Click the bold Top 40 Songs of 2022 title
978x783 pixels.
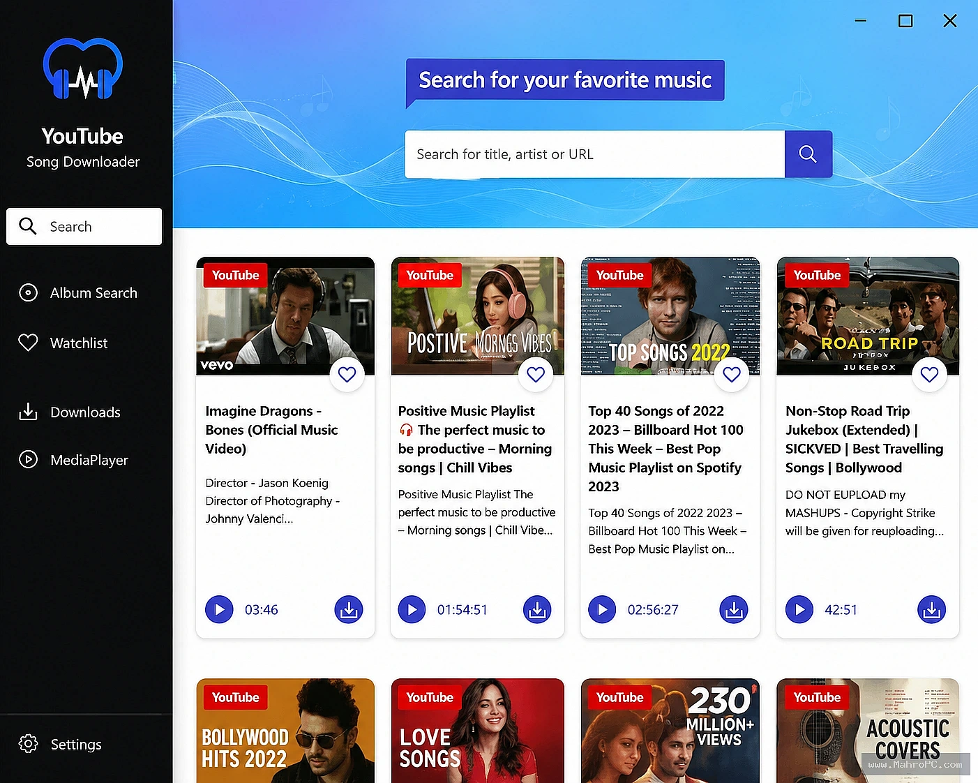tap(666, 449)
